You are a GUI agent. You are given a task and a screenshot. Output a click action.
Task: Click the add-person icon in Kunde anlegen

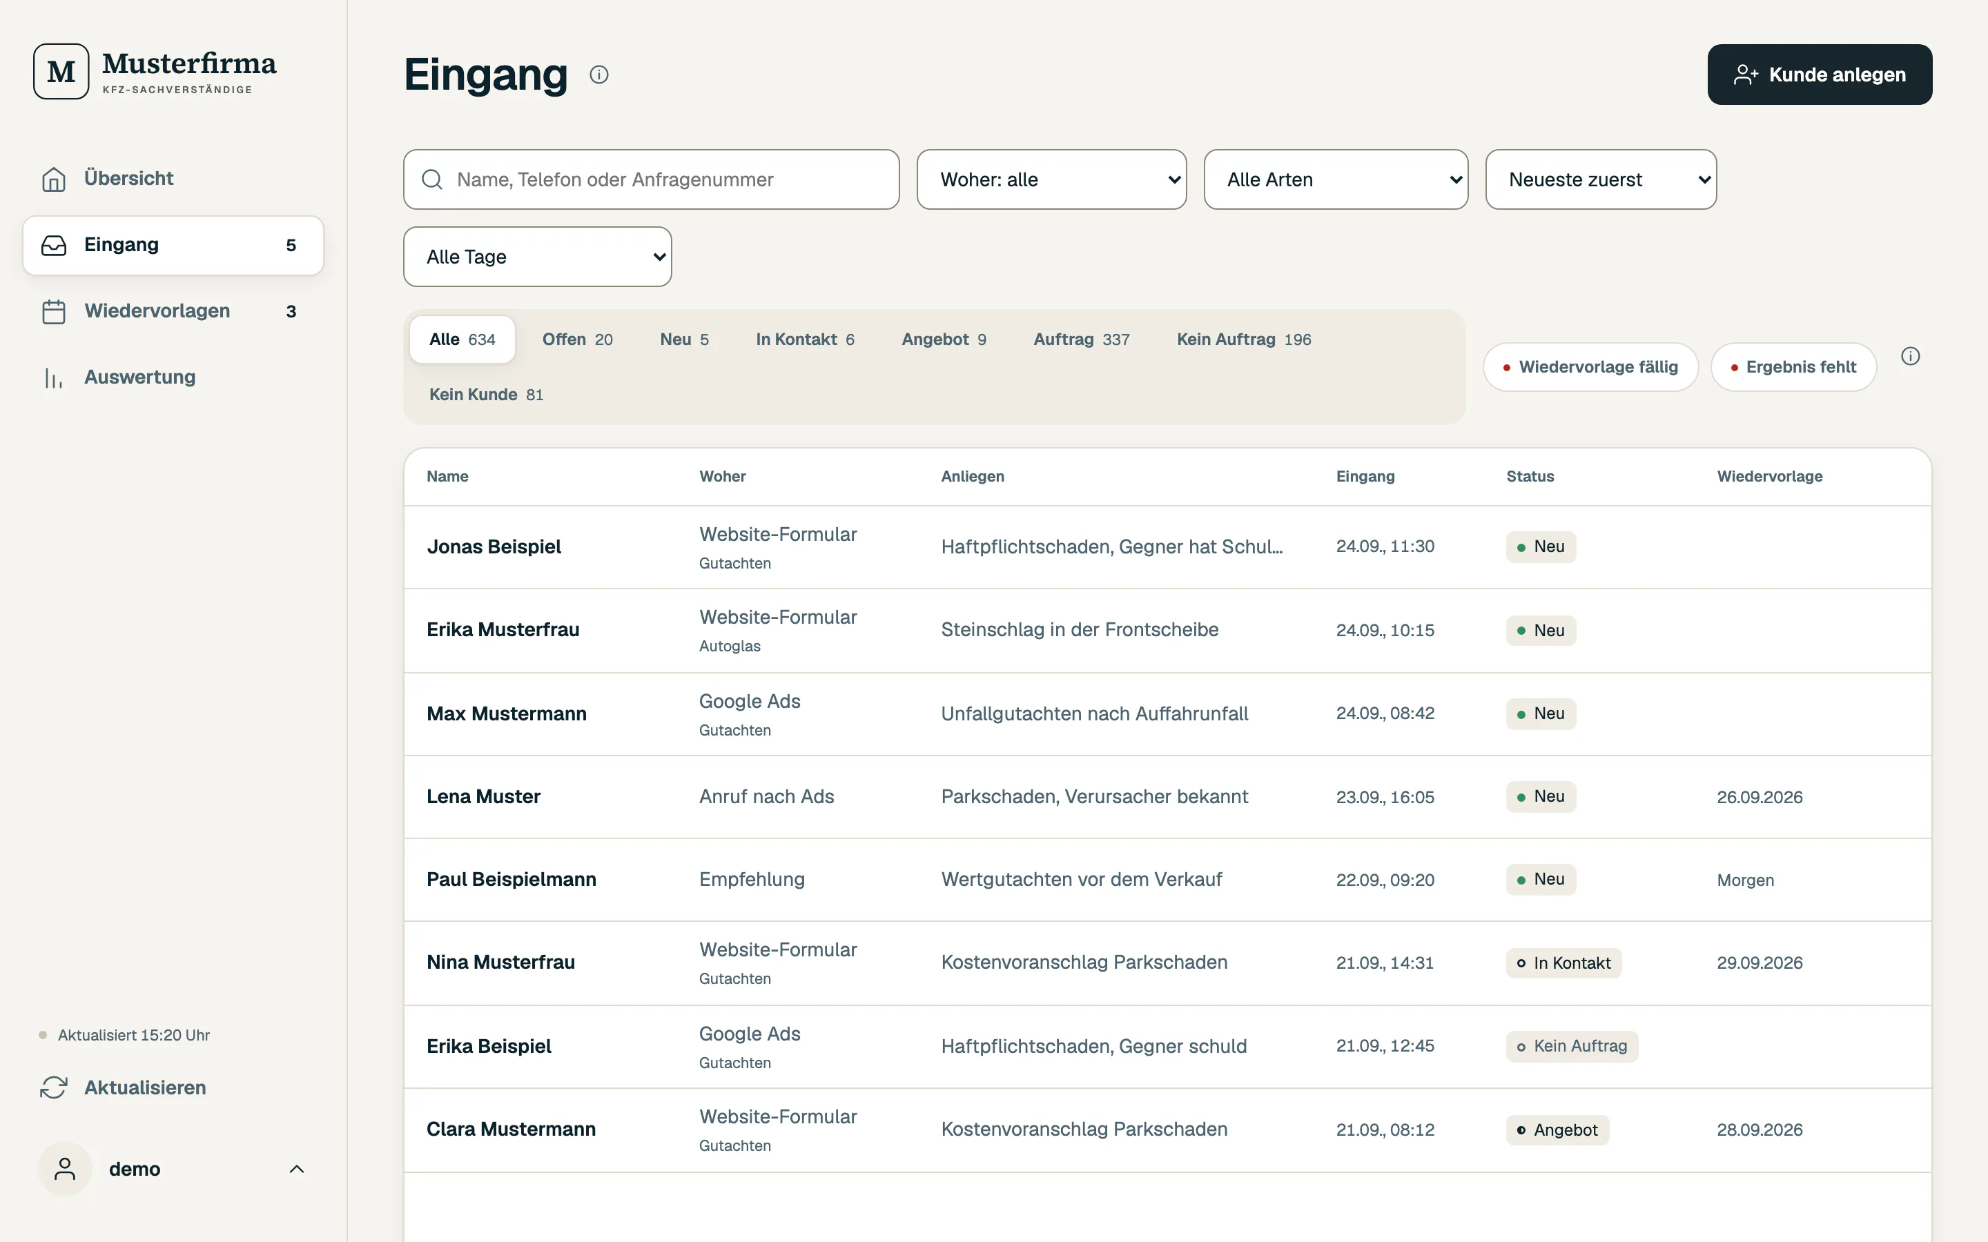click(x=1746, y=75)
